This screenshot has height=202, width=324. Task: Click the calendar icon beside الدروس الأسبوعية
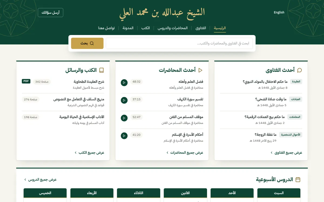click(298, 179)
